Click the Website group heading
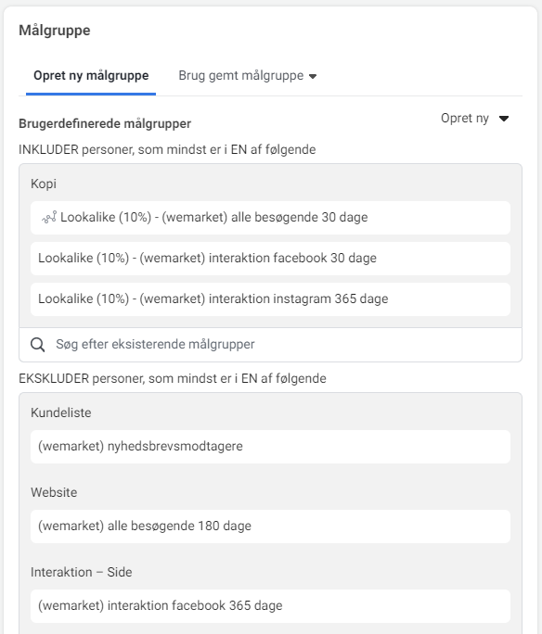 pos(54,492)
